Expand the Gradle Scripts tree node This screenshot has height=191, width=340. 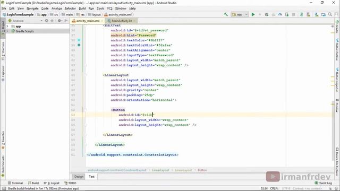pyautogui.click(x=7, y=31)
